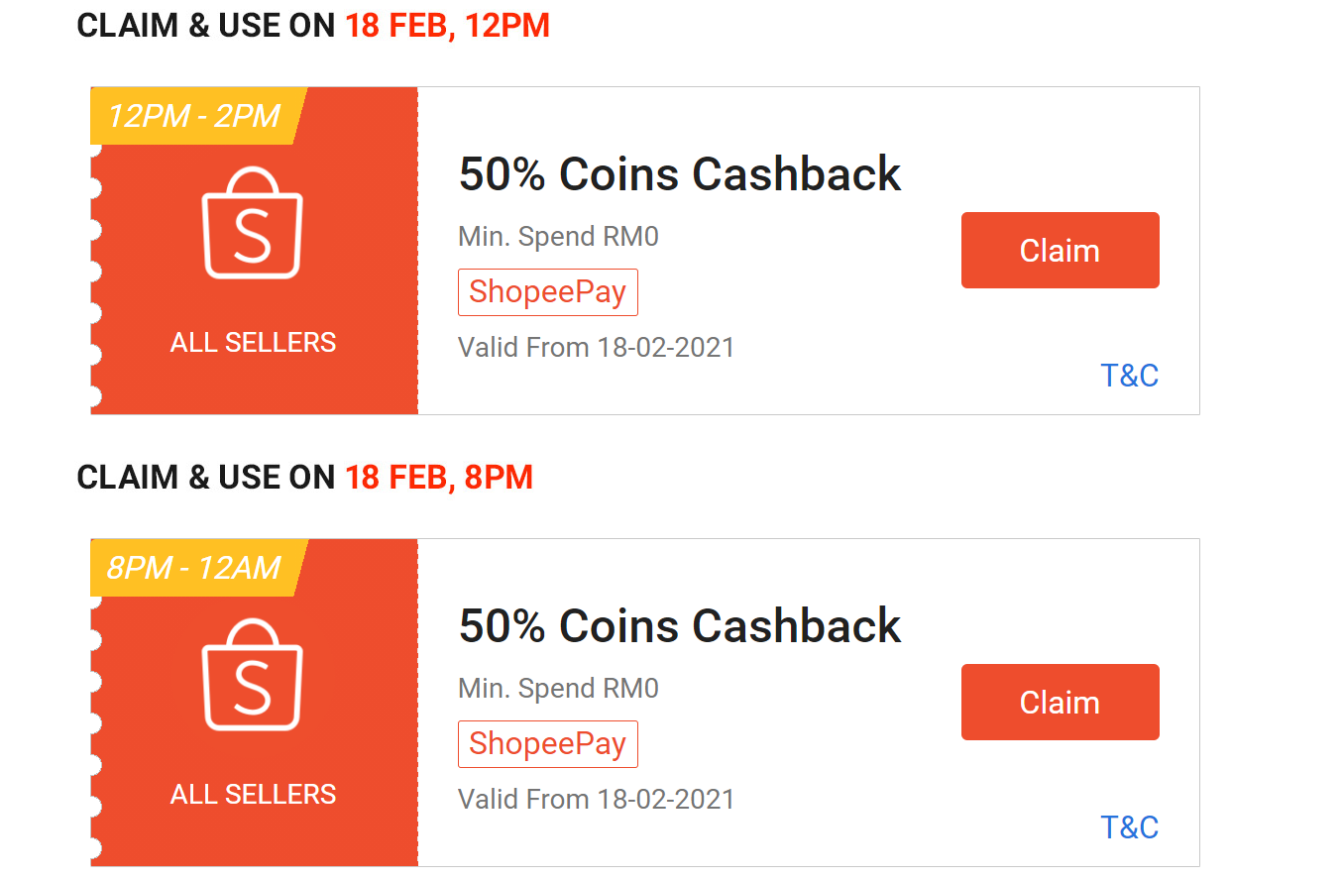The width and height of the screenshot is (1343, 880).
Task: Click the ShopeePay tag on the 8PM voucher
Action: [x=547, y=744]
